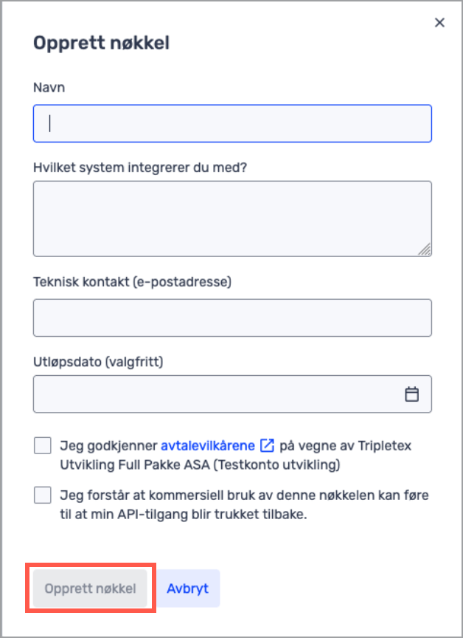Open the calendar picker icon in Utløpsdato
The width and height of the screenshot is (463, 638).
pos(412,394)
